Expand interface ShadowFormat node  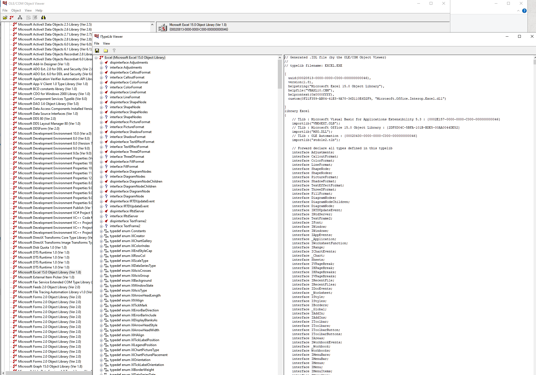101,137
